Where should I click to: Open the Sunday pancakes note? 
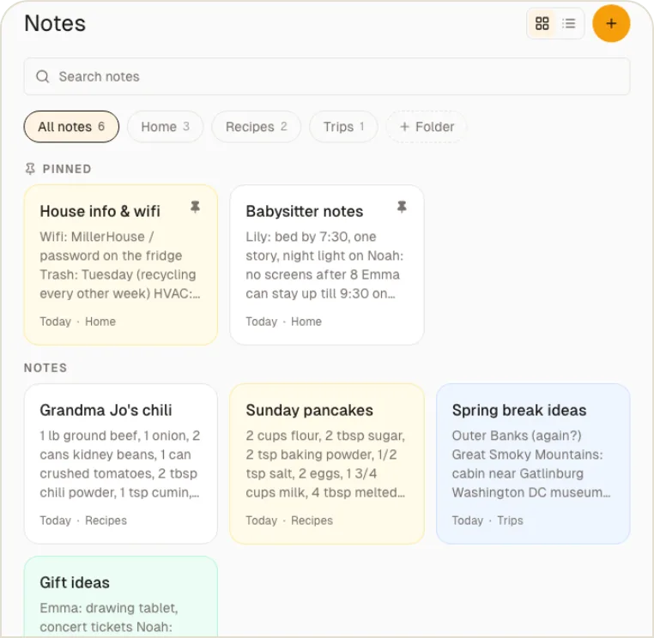tap(327, 463)
